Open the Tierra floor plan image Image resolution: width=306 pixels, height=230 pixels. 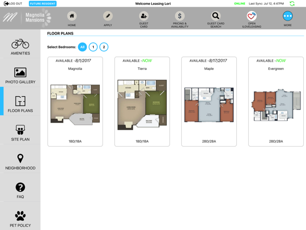[x=142, y=104]
